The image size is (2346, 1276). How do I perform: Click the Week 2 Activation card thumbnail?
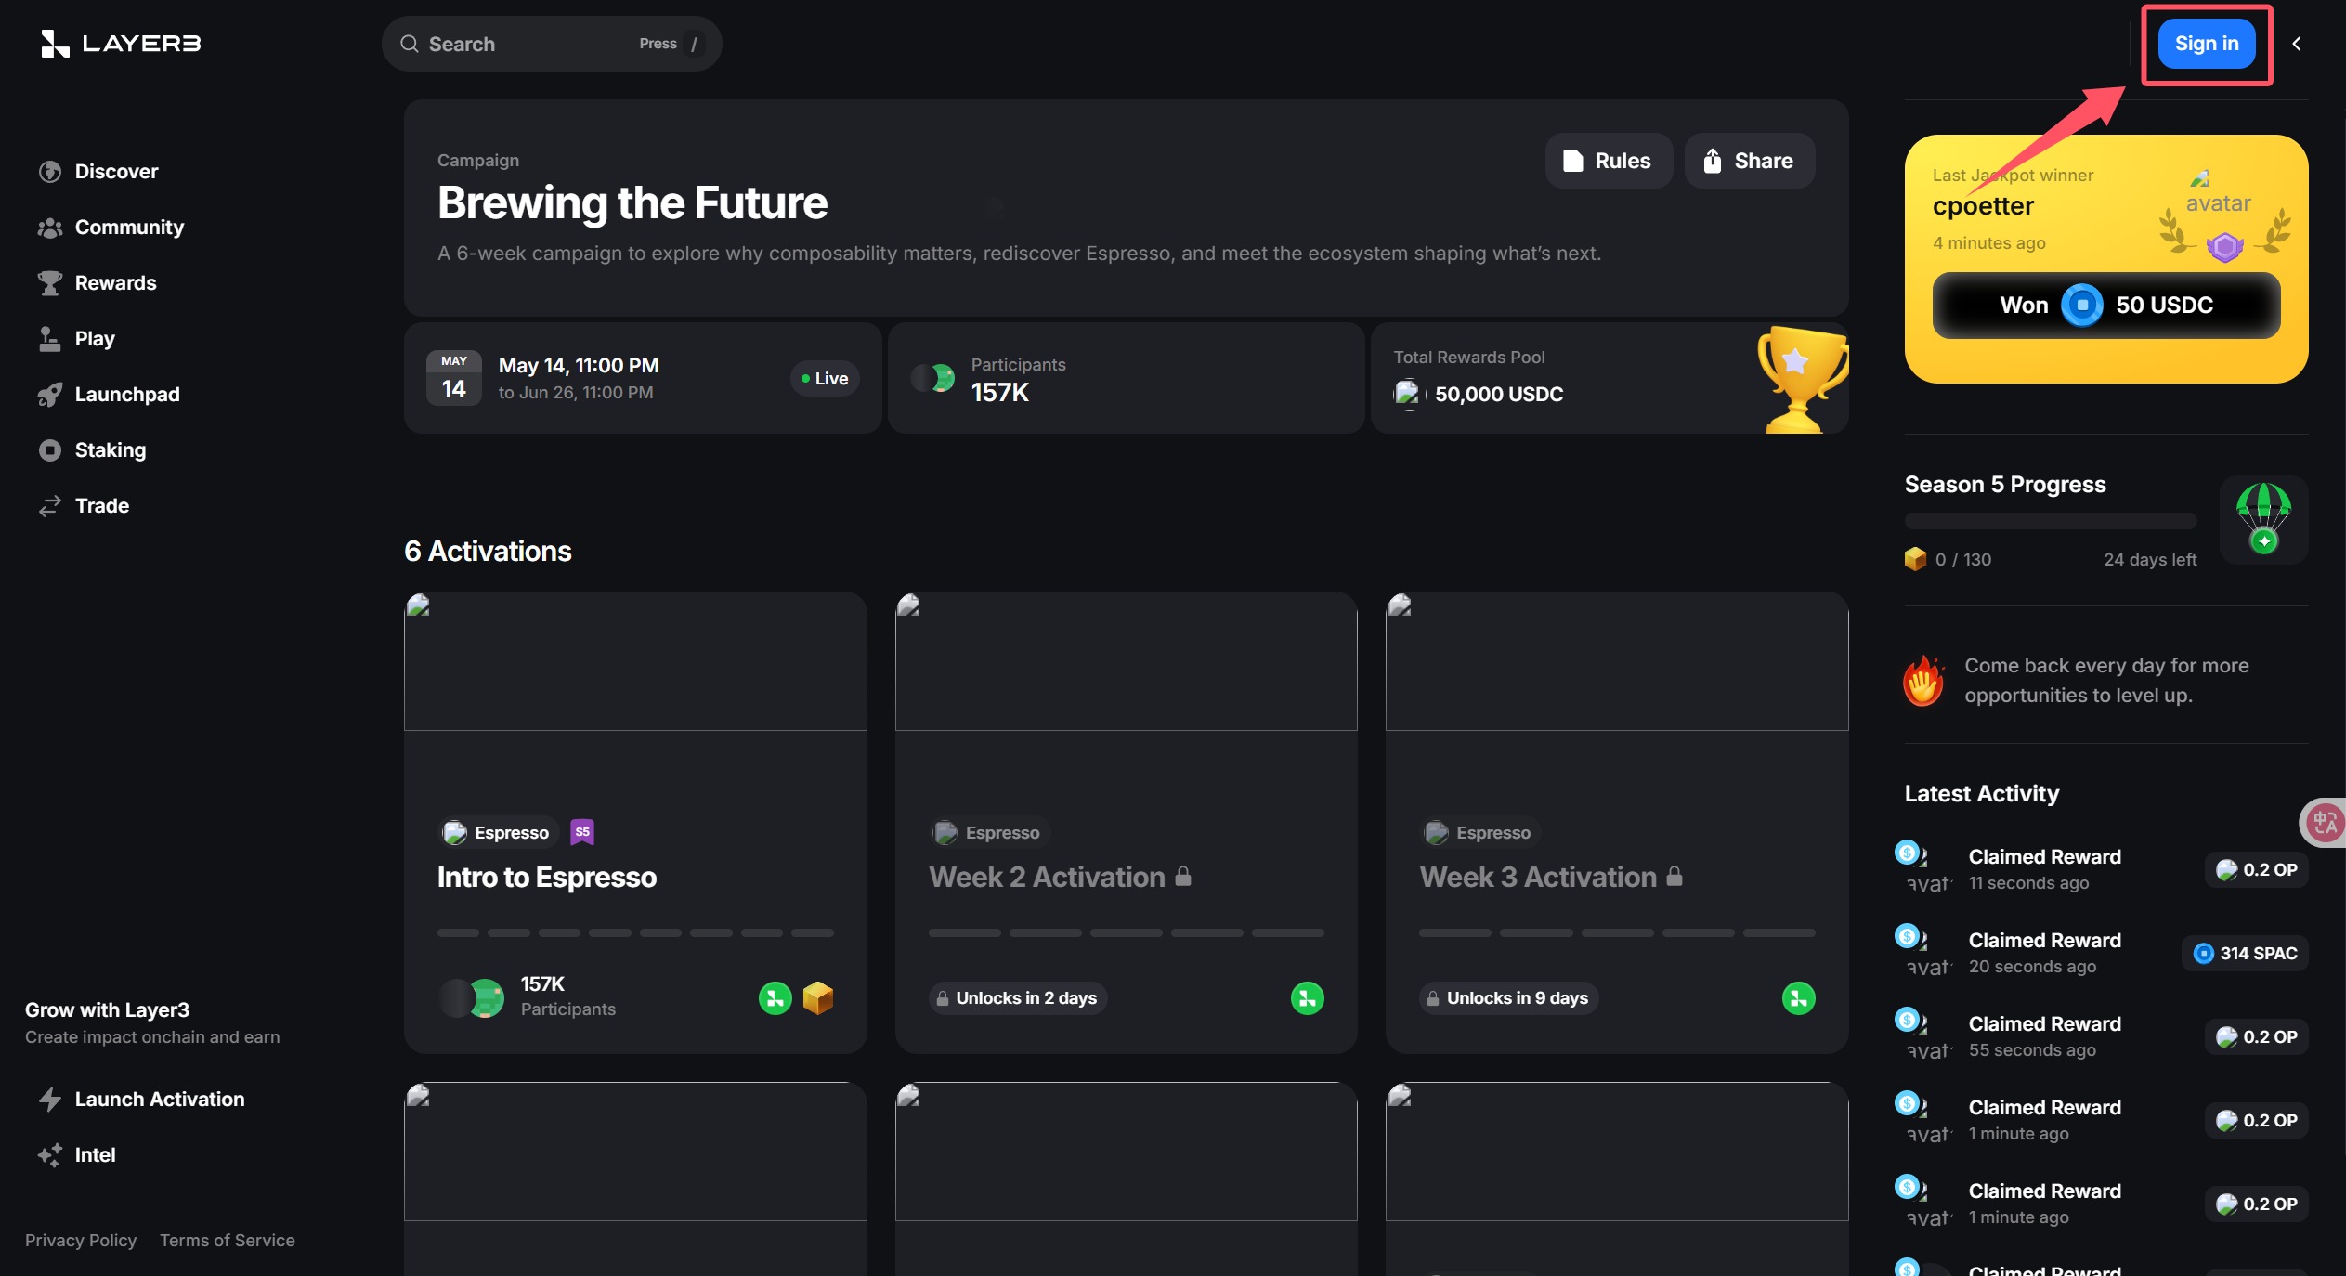[1126, 661]
